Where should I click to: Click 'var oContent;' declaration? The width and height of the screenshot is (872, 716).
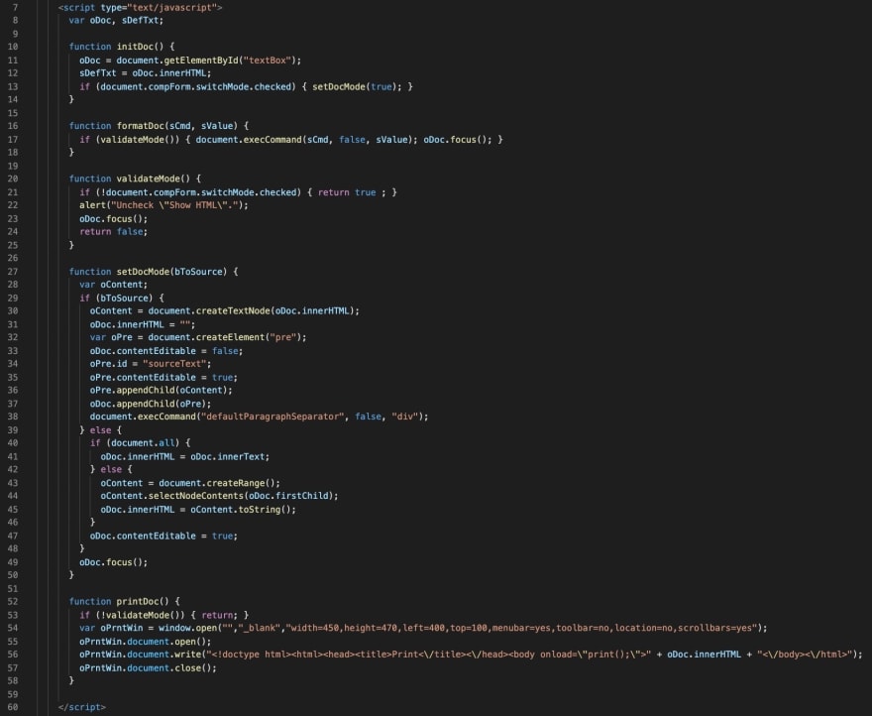pos(113,285)
